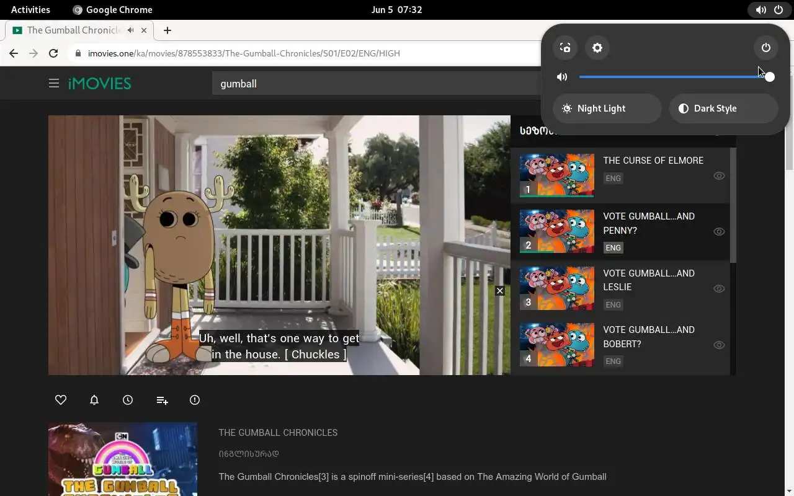Add show to favorites with heart icon

[61, 400]
